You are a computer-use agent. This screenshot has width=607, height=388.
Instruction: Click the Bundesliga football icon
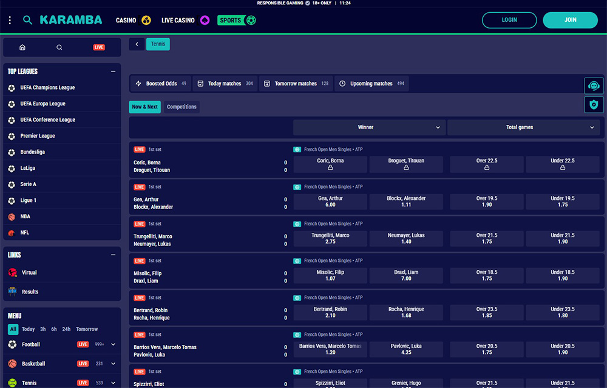pos(12,152)
